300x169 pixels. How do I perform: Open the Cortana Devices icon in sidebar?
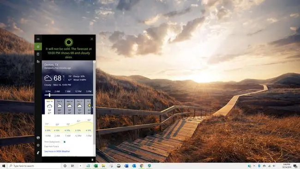[x=38, y=61]
